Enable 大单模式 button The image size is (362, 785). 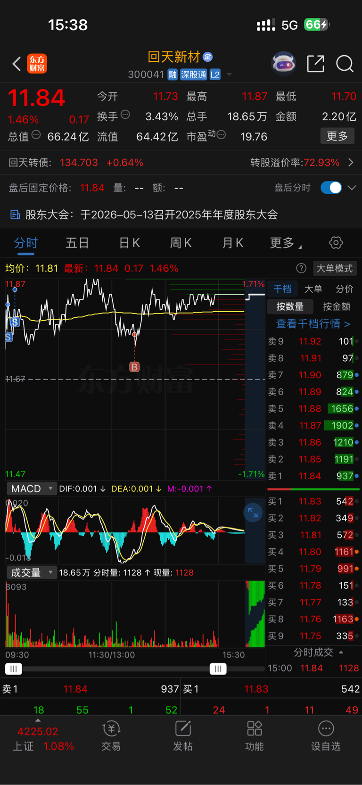pos(335,268)
